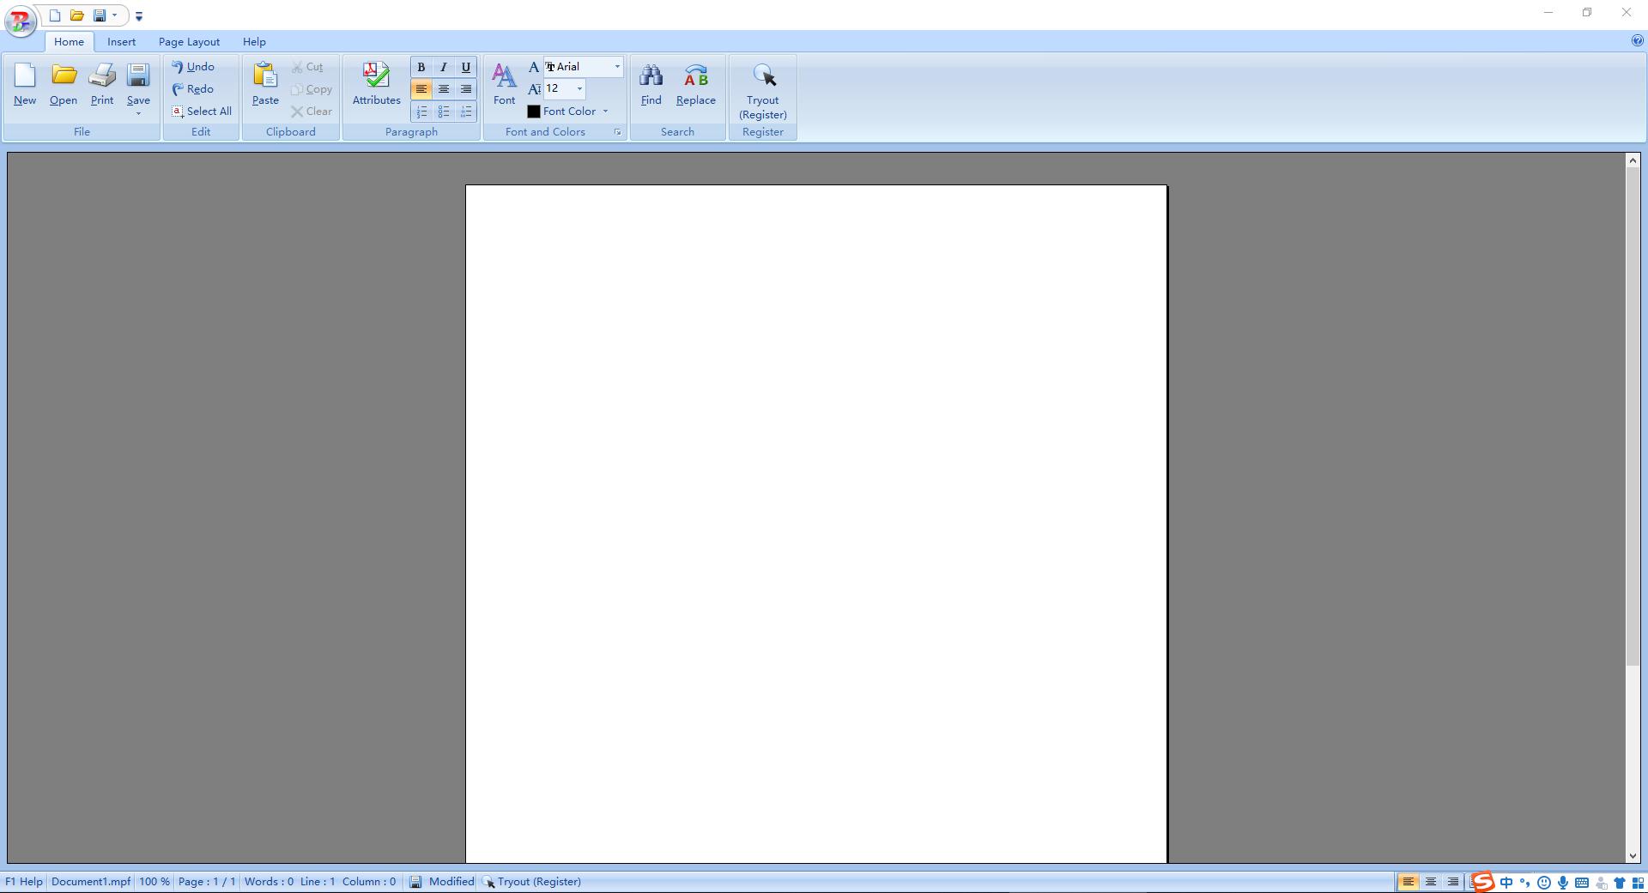
Task: Toggle Underline formatting
Action: [x=466, y=67]
